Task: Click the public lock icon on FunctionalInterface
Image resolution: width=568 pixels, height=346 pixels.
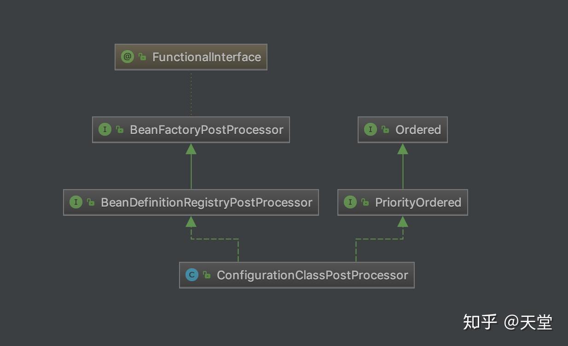Action: coord(142,57)
